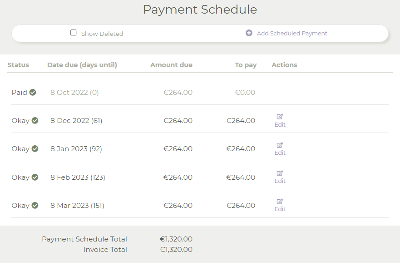Click the Show Deleted label text
The width and height of the screenshot is (400, 266).
pyautogui.click(x=102, y=34)
